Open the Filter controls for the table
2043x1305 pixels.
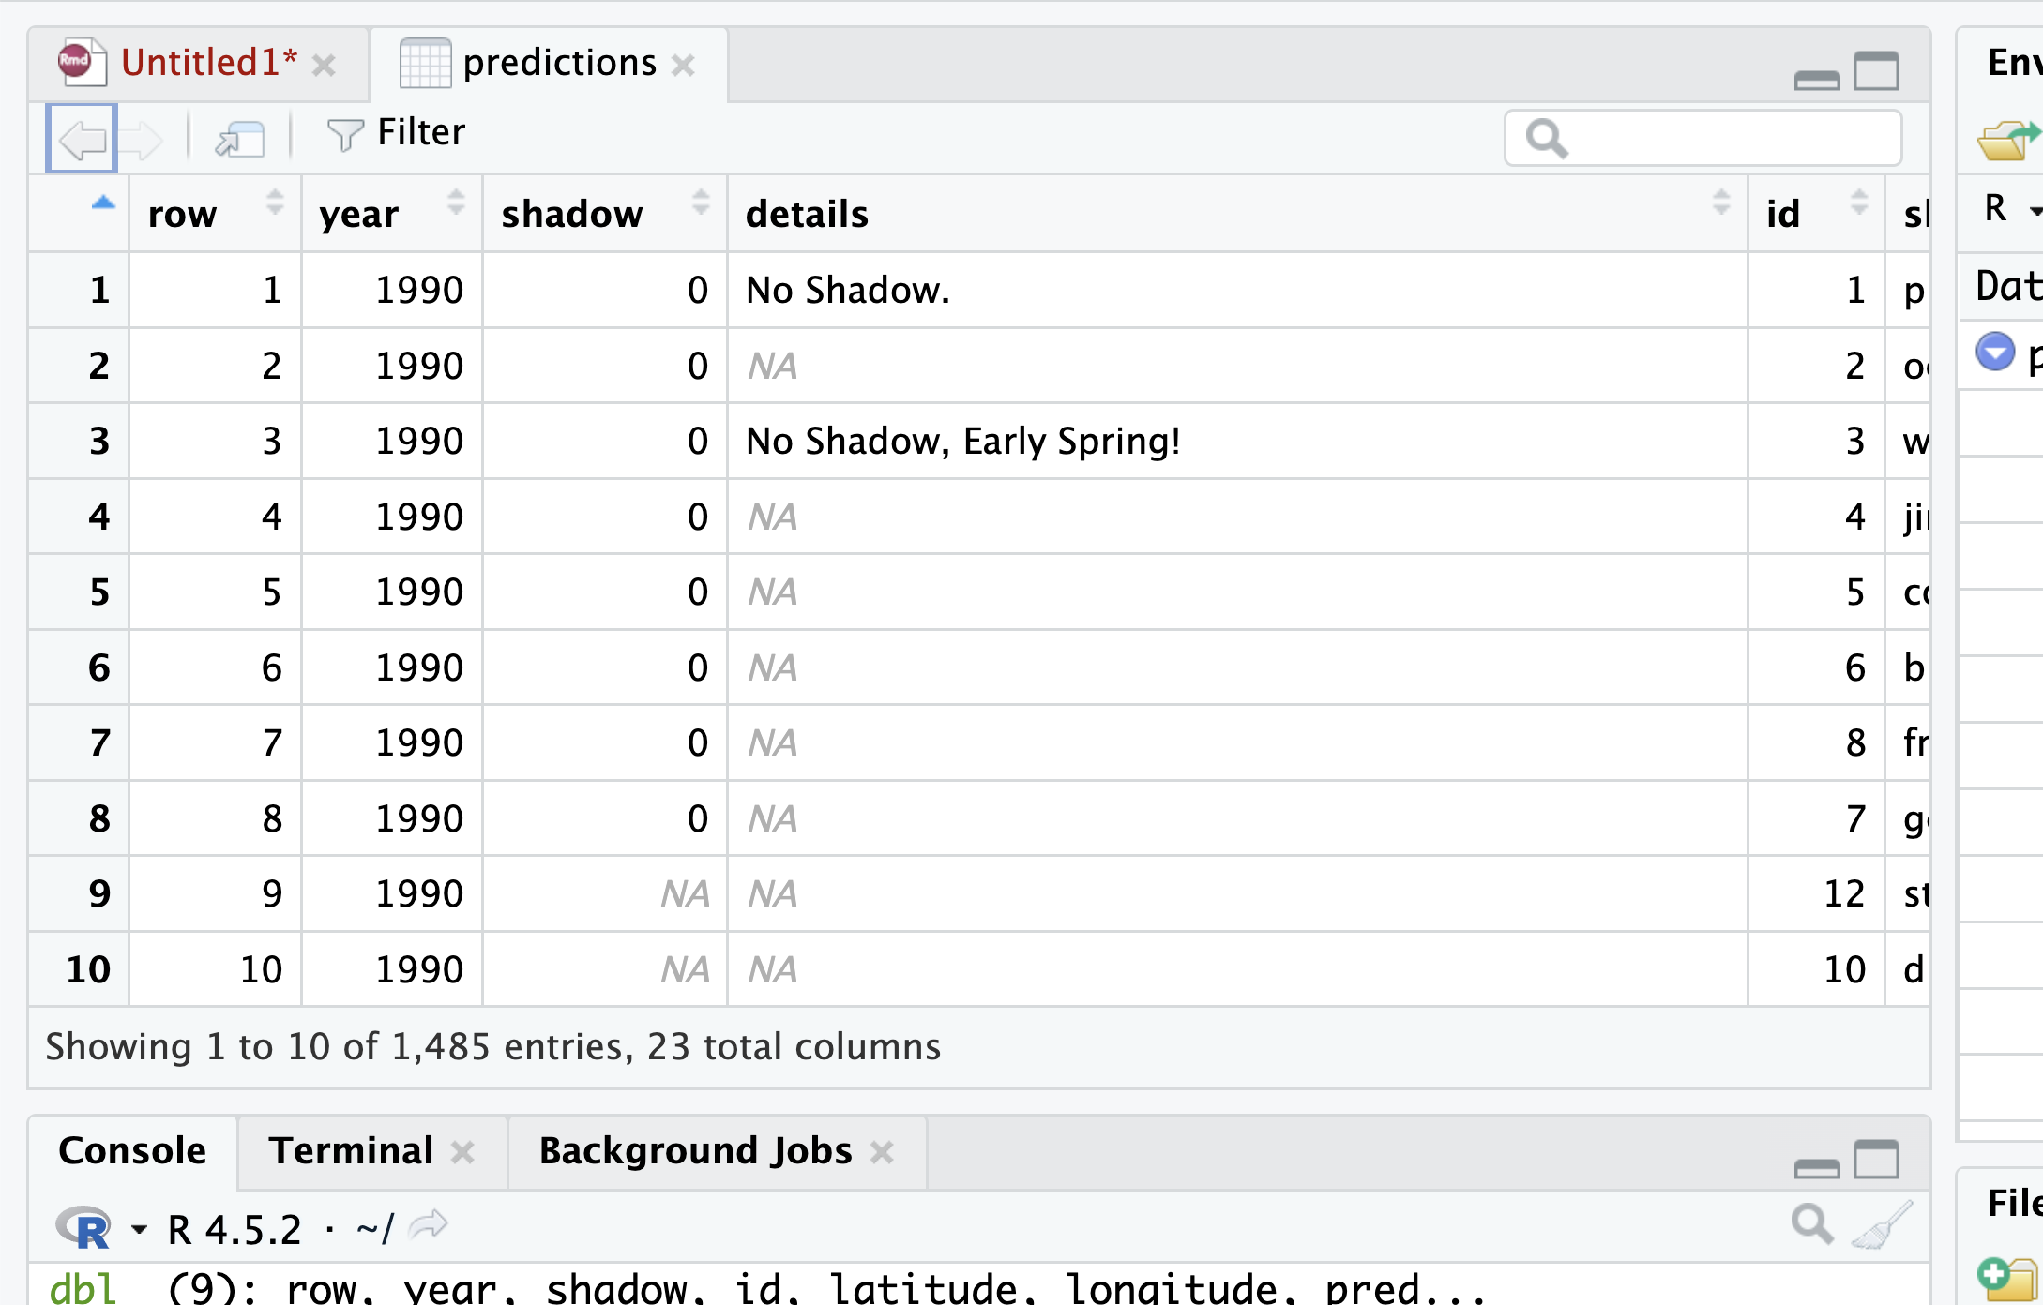(394, 132)
